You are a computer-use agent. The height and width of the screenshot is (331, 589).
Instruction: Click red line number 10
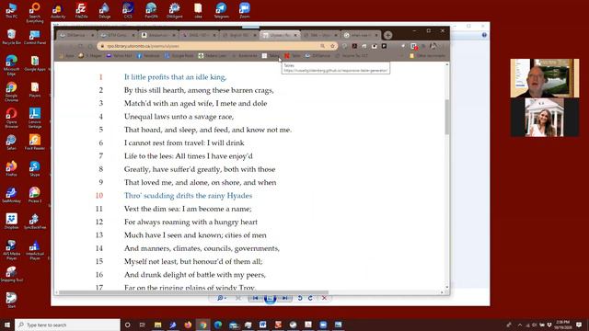(x=99, y=196)
